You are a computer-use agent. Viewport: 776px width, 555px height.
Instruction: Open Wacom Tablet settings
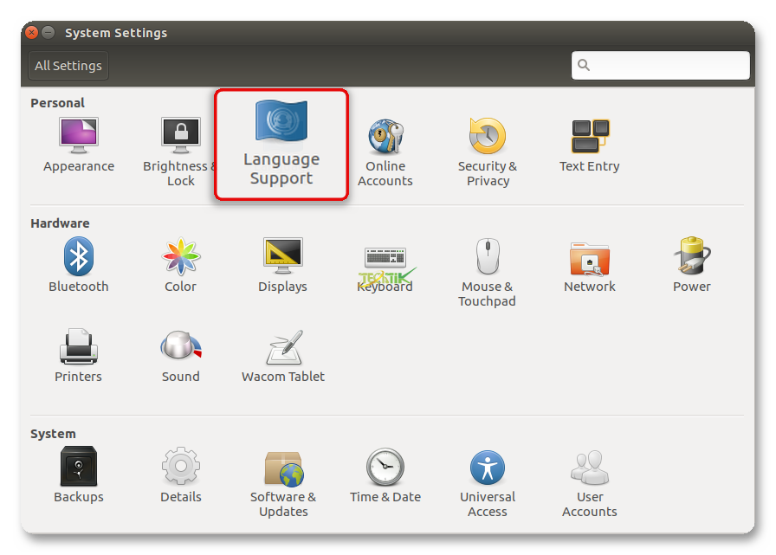(283, 347)
